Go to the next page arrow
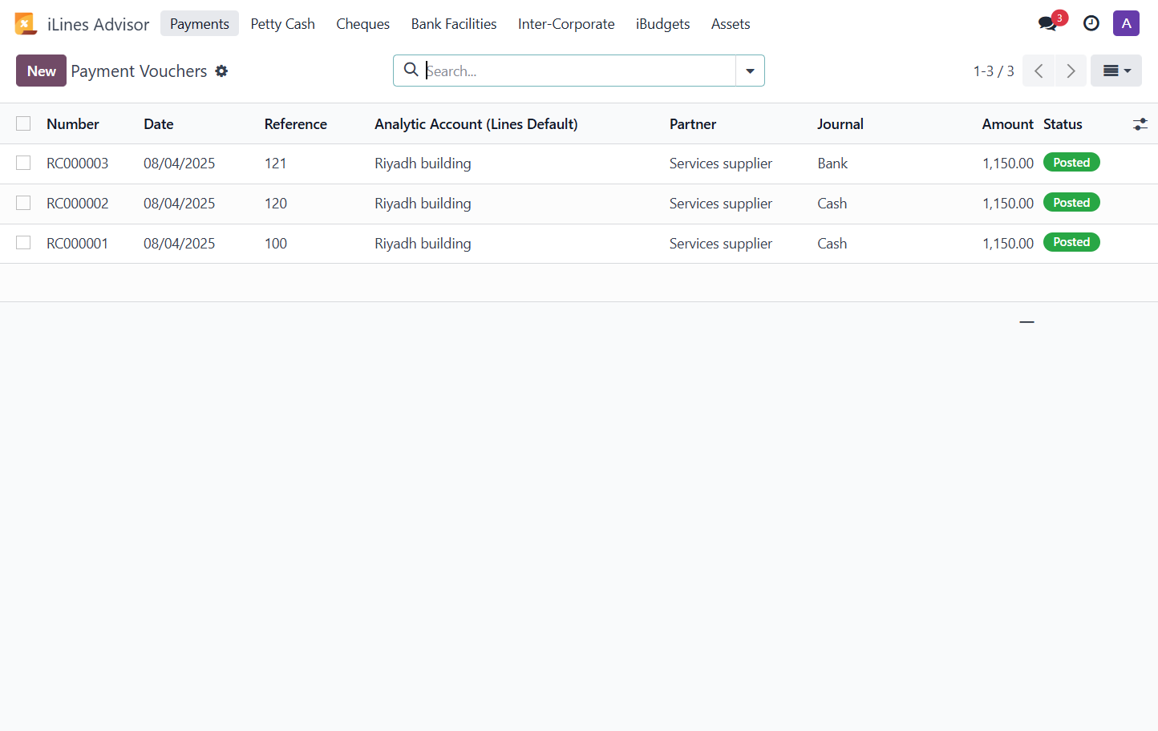The width and height of the screenshot is (1158, 731). pos(1071,71)
